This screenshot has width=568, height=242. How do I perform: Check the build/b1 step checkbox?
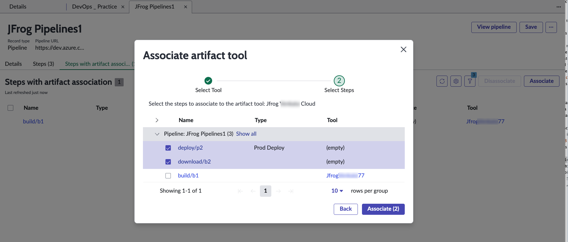tap(168, 176)
